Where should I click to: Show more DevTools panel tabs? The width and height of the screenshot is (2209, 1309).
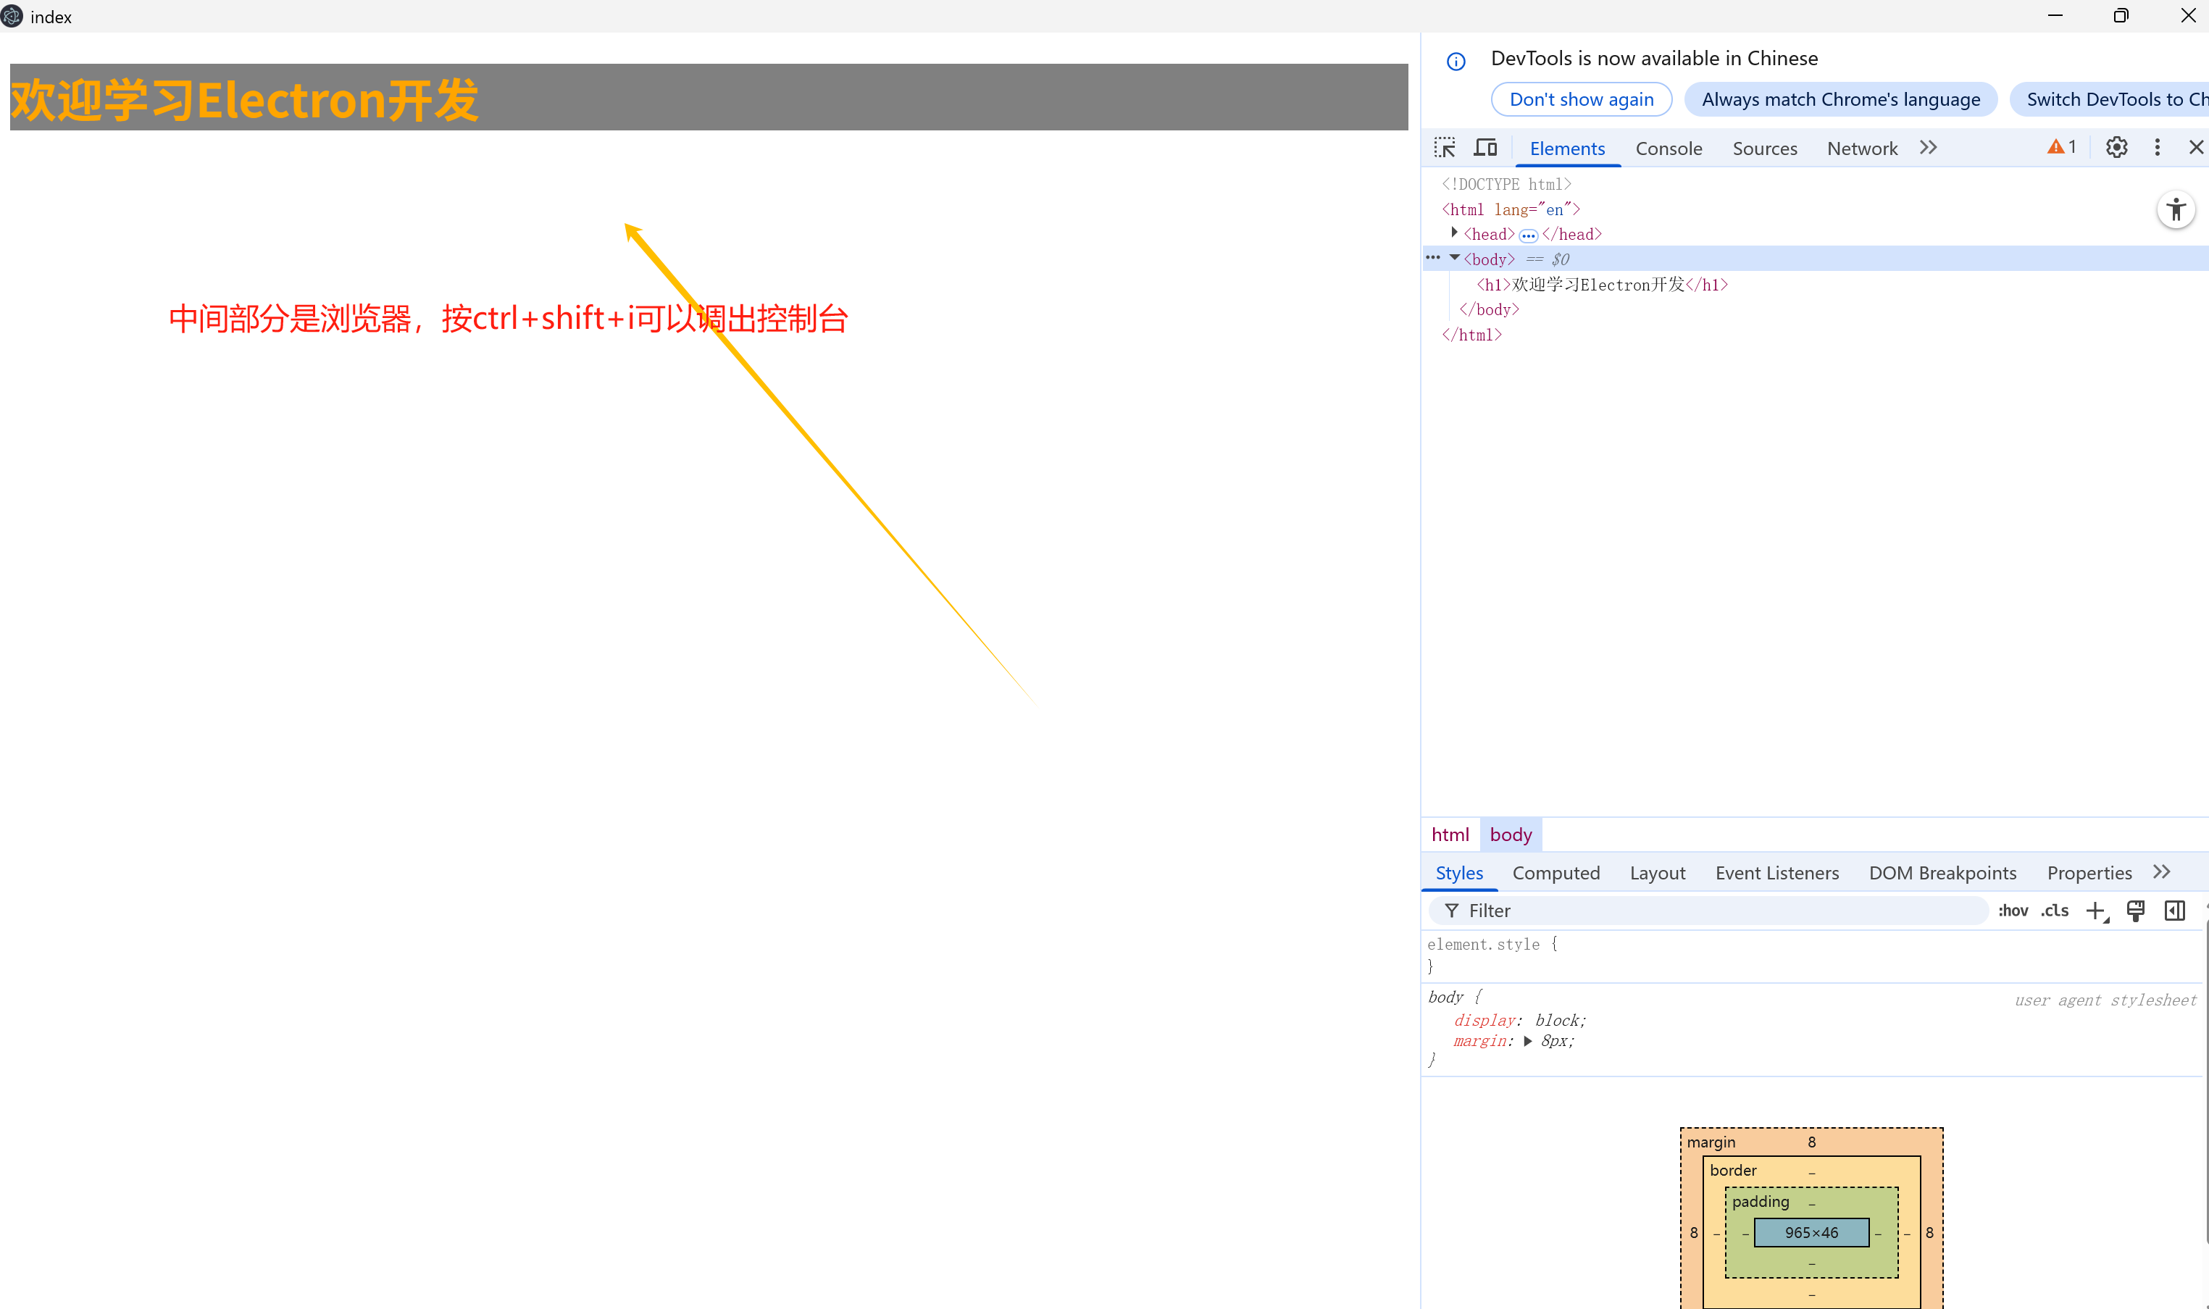(x=1929, y=147)
